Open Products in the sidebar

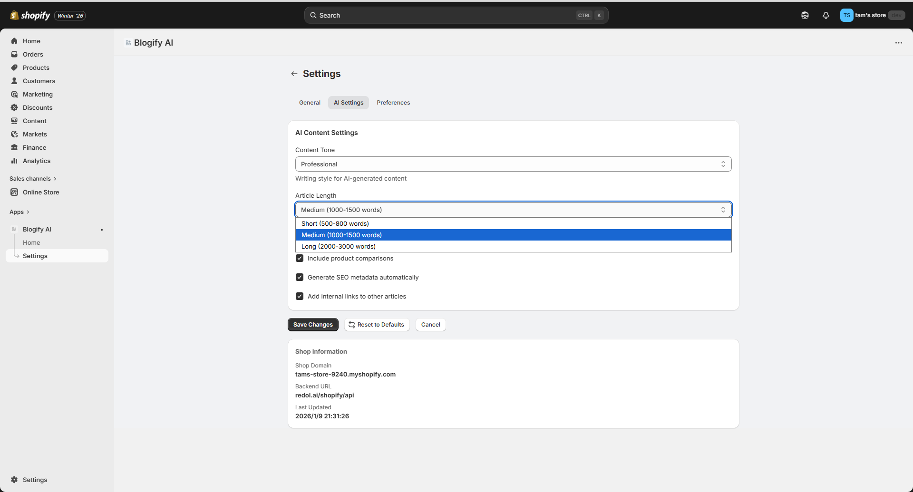click(36, 68)
